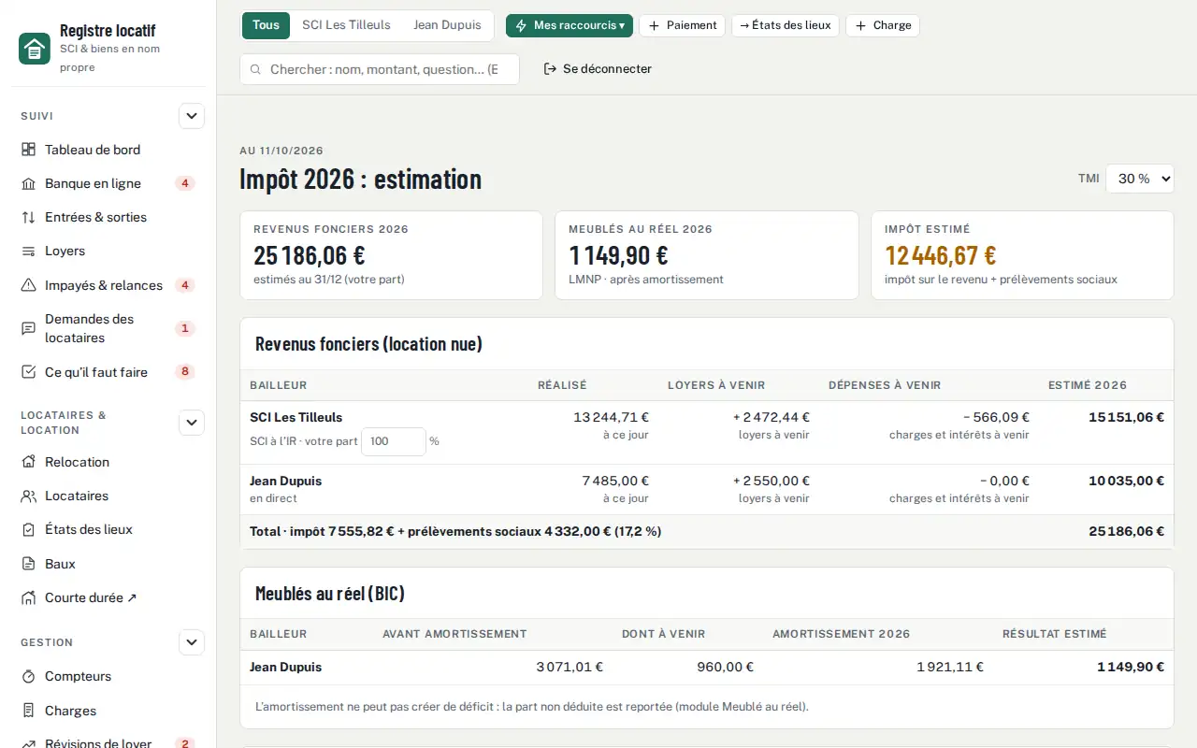Viewport: 1197px width, 748px height.
Task: Collapse the Gestion sidebar section
Action: (x=192, y=642)
